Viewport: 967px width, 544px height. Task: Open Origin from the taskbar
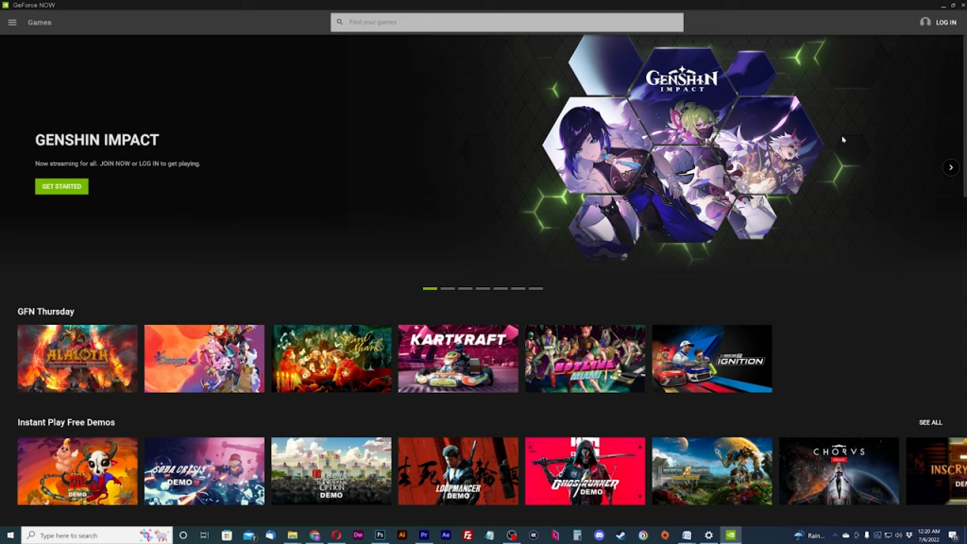click(665, 535)
